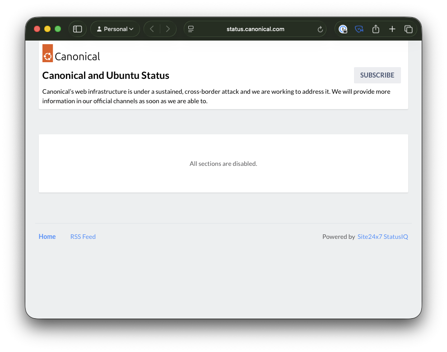Open the Home footer link
The image size is (447, 352).
tap(47, 237)
